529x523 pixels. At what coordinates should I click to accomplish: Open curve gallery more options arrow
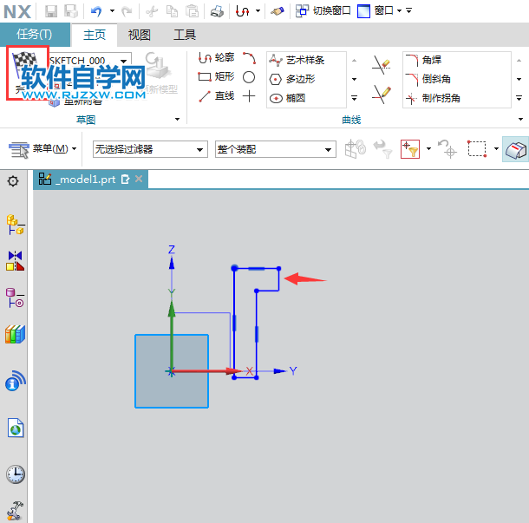point(354,98)
